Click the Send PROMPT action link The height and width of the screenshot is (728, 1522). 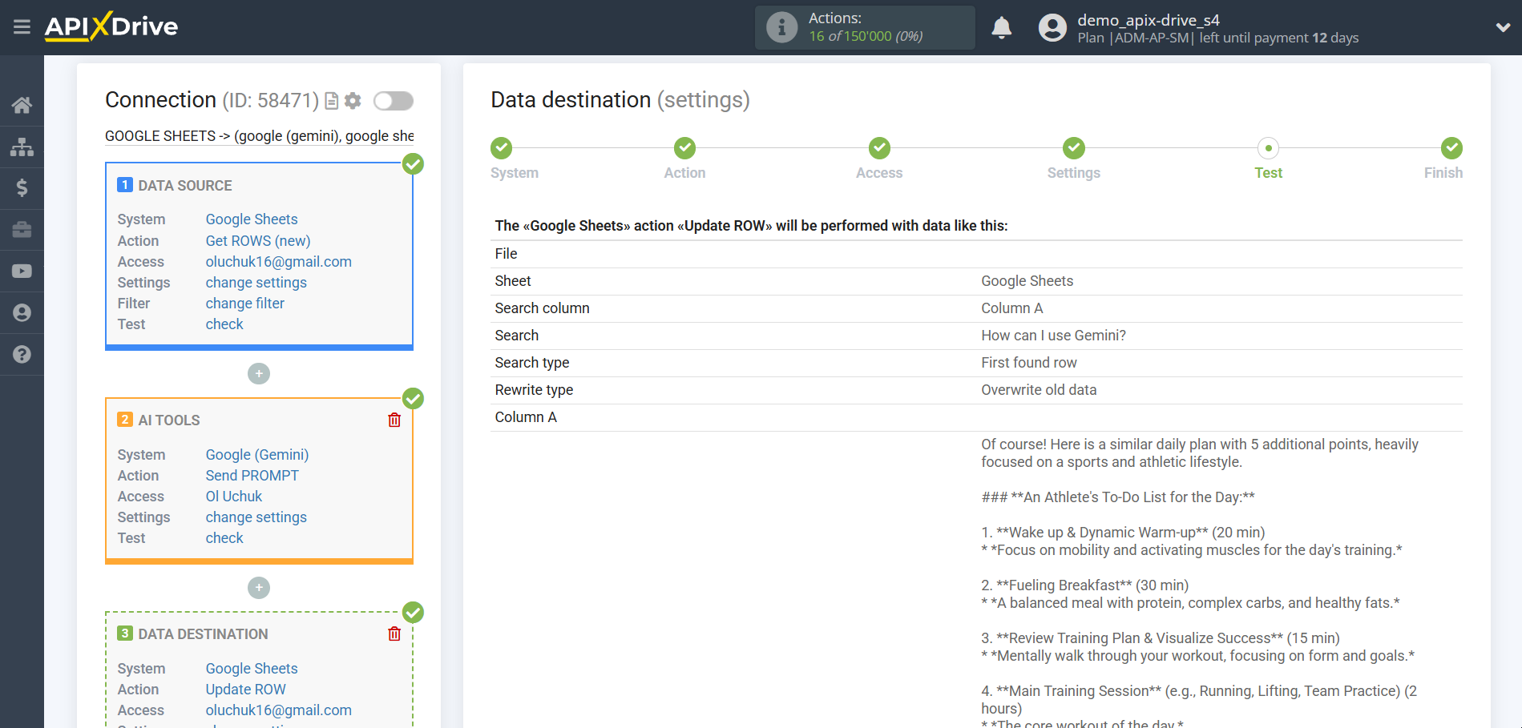click(252, 476)
